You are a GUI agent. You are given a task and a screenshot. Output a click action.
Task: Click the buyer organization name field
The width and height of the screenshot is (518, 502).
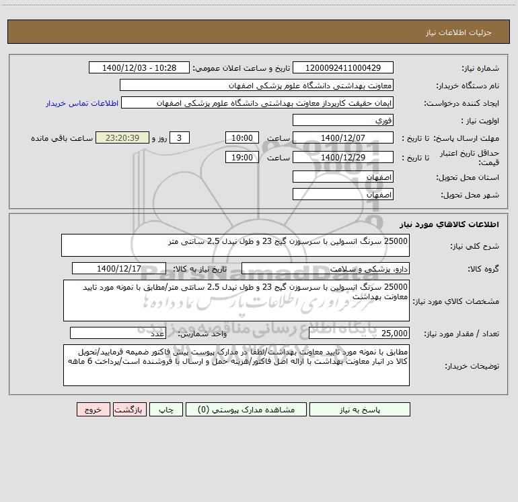point(256,85)
